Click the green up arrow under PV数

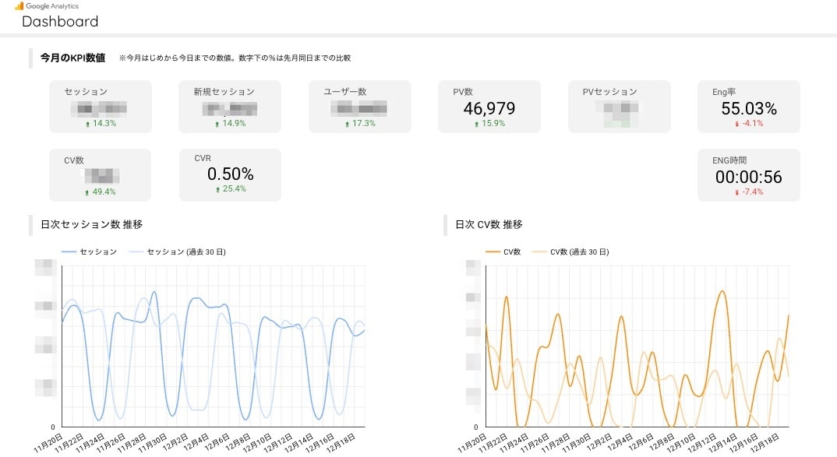(x=477, y=124)
